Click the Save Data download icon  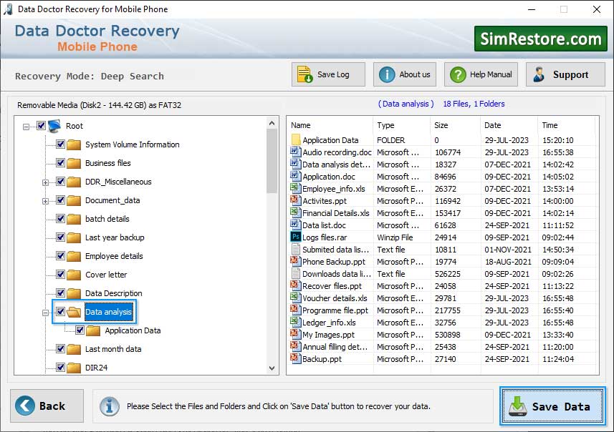518,406
